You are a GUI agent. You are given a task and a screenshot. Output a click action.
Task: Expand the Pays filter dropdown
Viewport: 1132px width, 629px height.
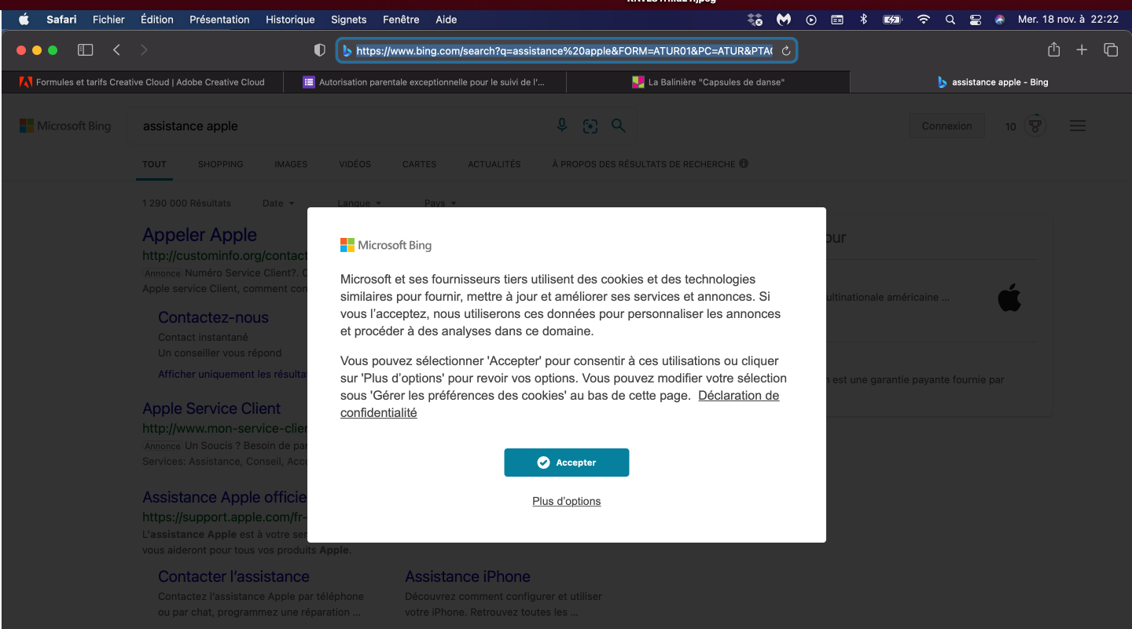point(440,203)
